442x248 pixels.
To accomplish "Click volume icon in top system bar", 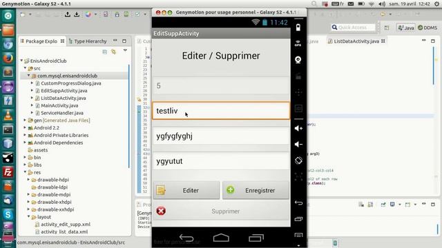I will point(382,4).
